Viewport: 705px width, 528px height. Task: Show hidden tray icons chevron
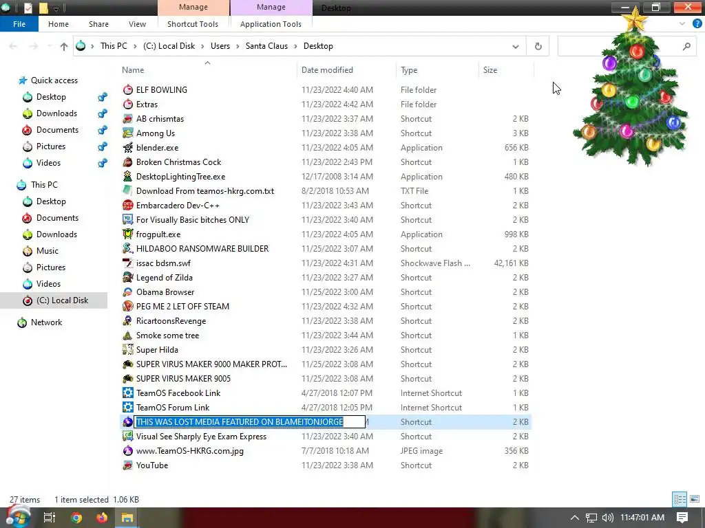pos(575,518)
